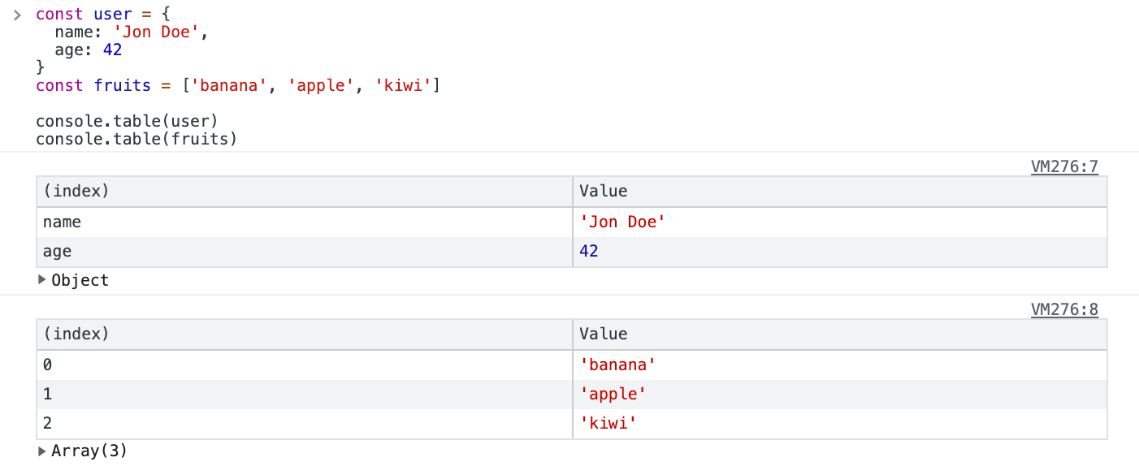The image size is (1139, 466).
Task: Open source link VM276:7
Action: [x=1064, y=166]
